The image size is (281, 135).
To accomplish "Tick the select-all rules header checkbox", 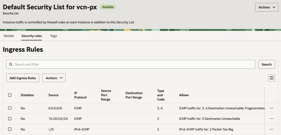I will (x=10, y=95).
